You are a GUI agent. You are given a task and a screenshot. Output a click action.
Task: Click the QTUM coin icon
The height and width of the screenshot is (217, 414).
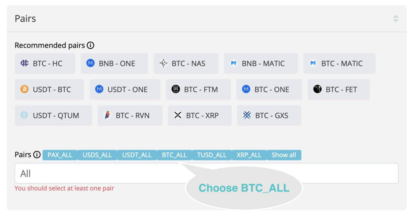(x=25, y=115)
